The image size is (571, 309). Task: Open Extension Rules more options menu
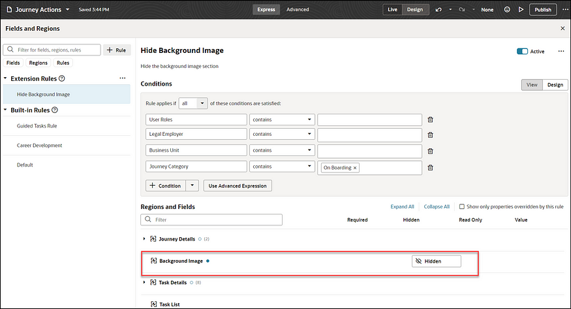[x=122, y=78]
